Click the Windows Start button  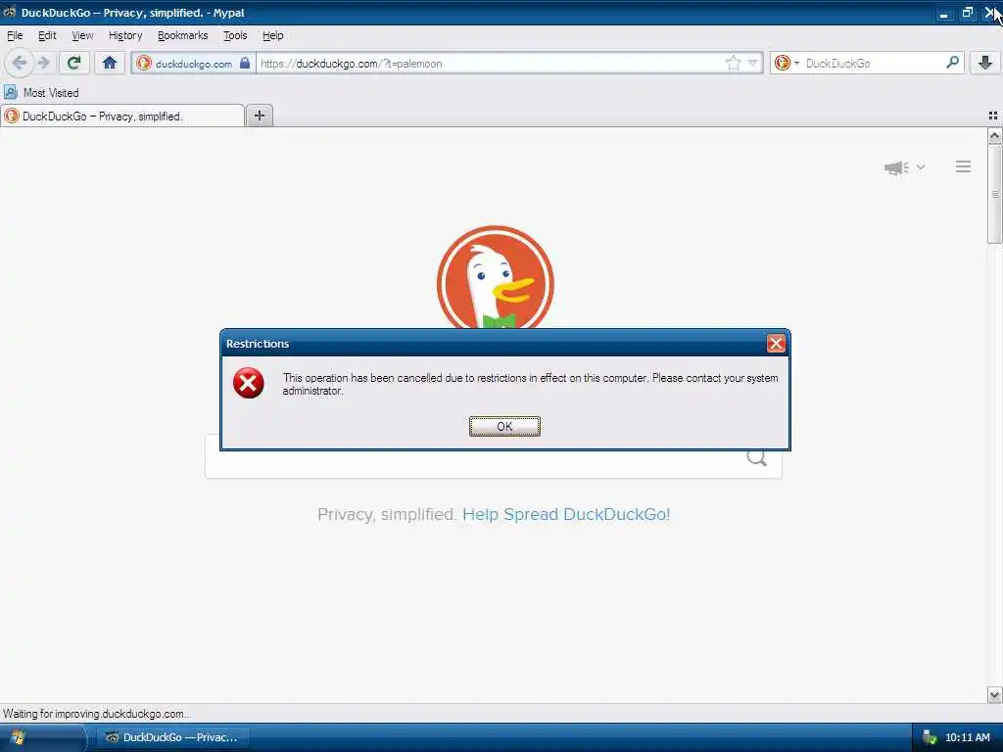click(x=41, y=737)
